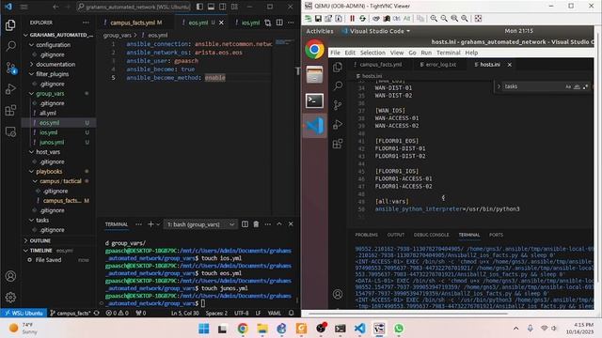This screenshot has height=338, width=602.
Task: Open Accounts menu in left VS Code
Action: (x=10, y=276)
